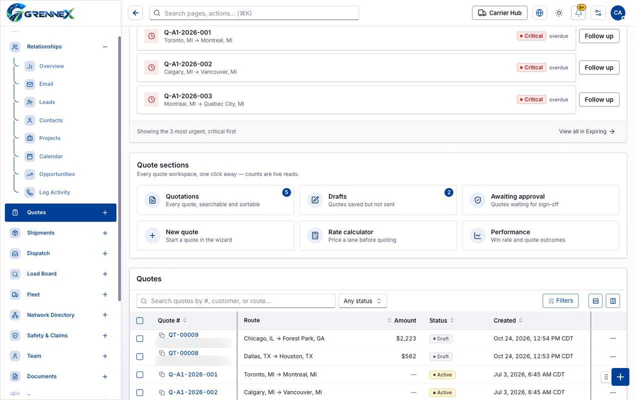Check the QT-00008 row checkbox
Viewport: 640px width, 400px height.
pyautogui.click(x=140, y=356)
